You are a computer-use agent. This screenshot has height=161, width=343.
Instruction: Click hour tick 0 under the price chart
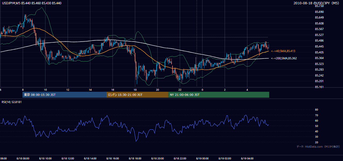pos(202,90)
